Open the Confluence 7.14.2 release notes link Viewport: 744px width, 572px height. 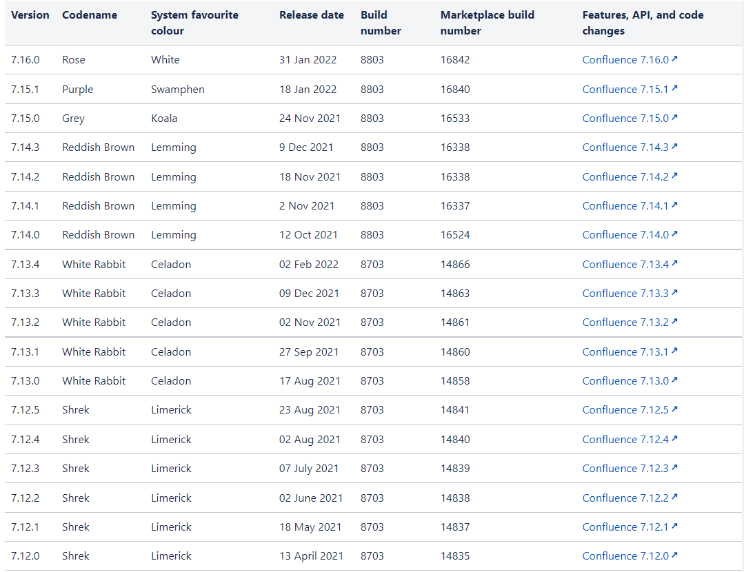coord(625,176)
